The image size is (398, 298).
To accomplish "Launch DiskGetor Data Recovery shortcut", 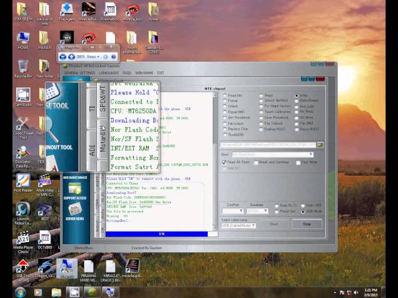I will tap(23, 157).
